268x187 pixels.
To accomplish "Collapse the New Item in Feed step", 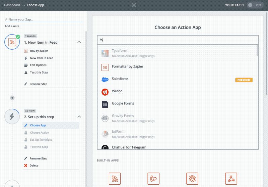I will (x=79, y=42).
